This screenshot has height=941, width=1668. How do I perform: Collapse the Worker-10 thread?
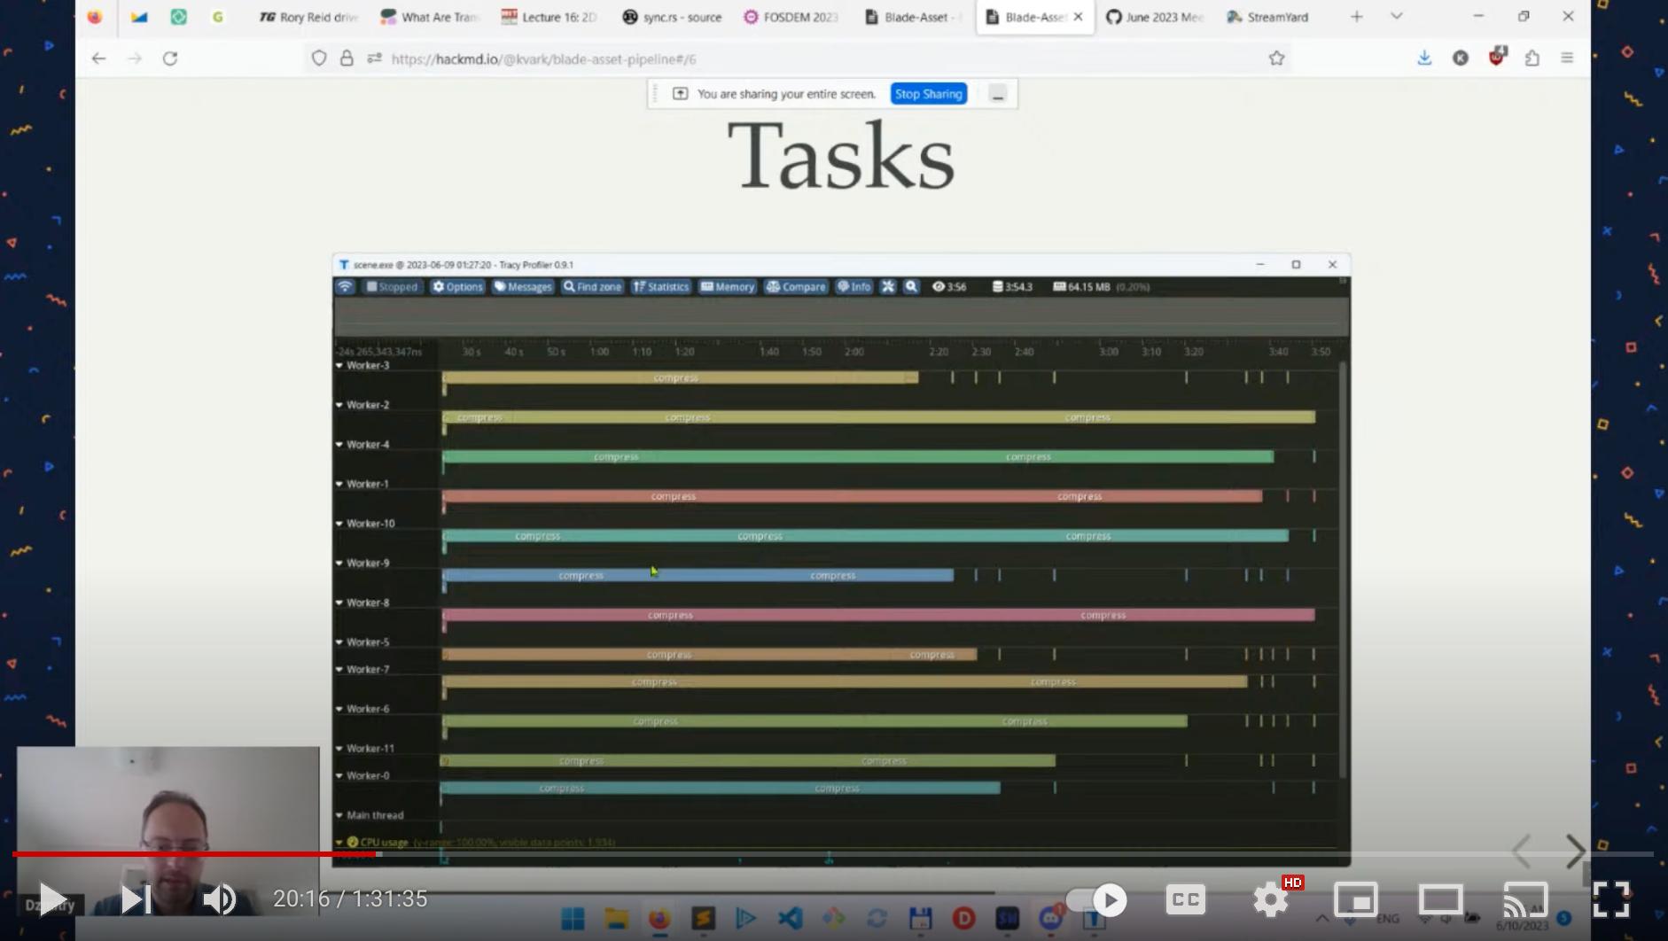[x=339, y=524]
